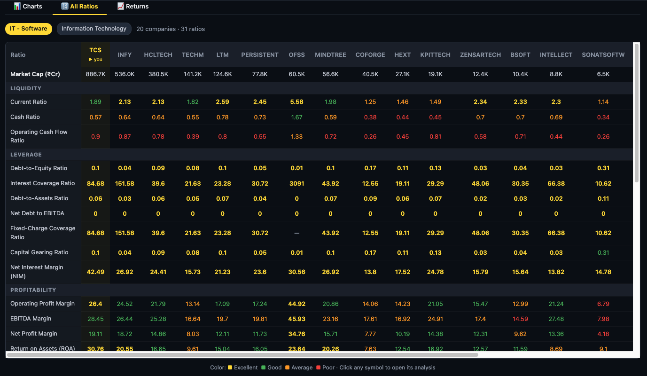Open COFORGE's company analysis
Viewport: 647px width, 376px height.
click(370, 55)
